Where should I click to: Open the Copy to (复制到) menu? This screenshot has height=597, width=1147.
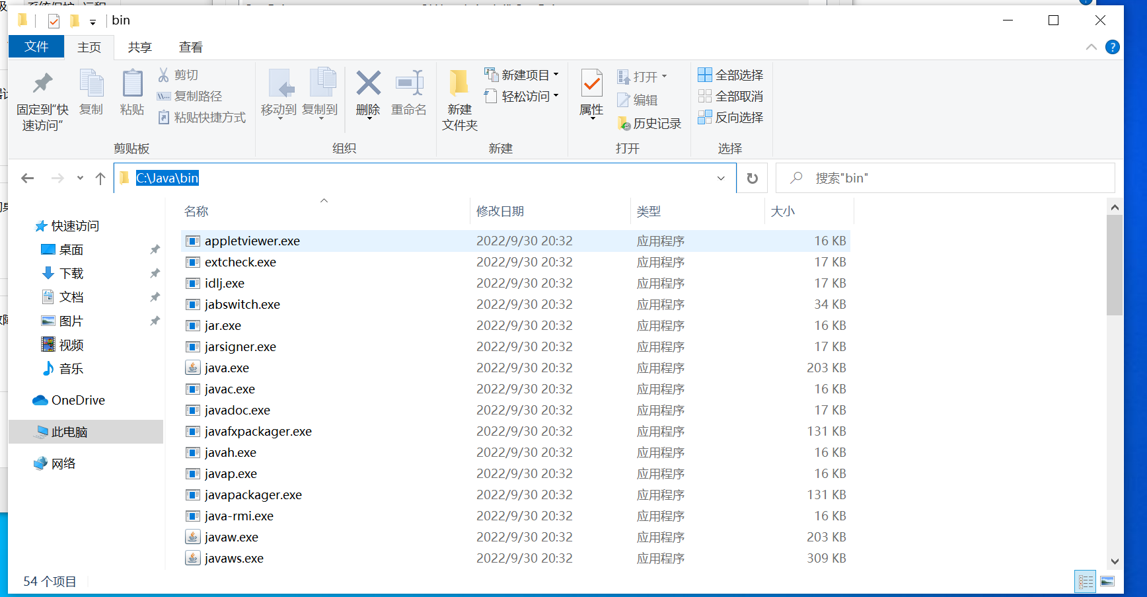pyautogui.click(x=320, y=93)
